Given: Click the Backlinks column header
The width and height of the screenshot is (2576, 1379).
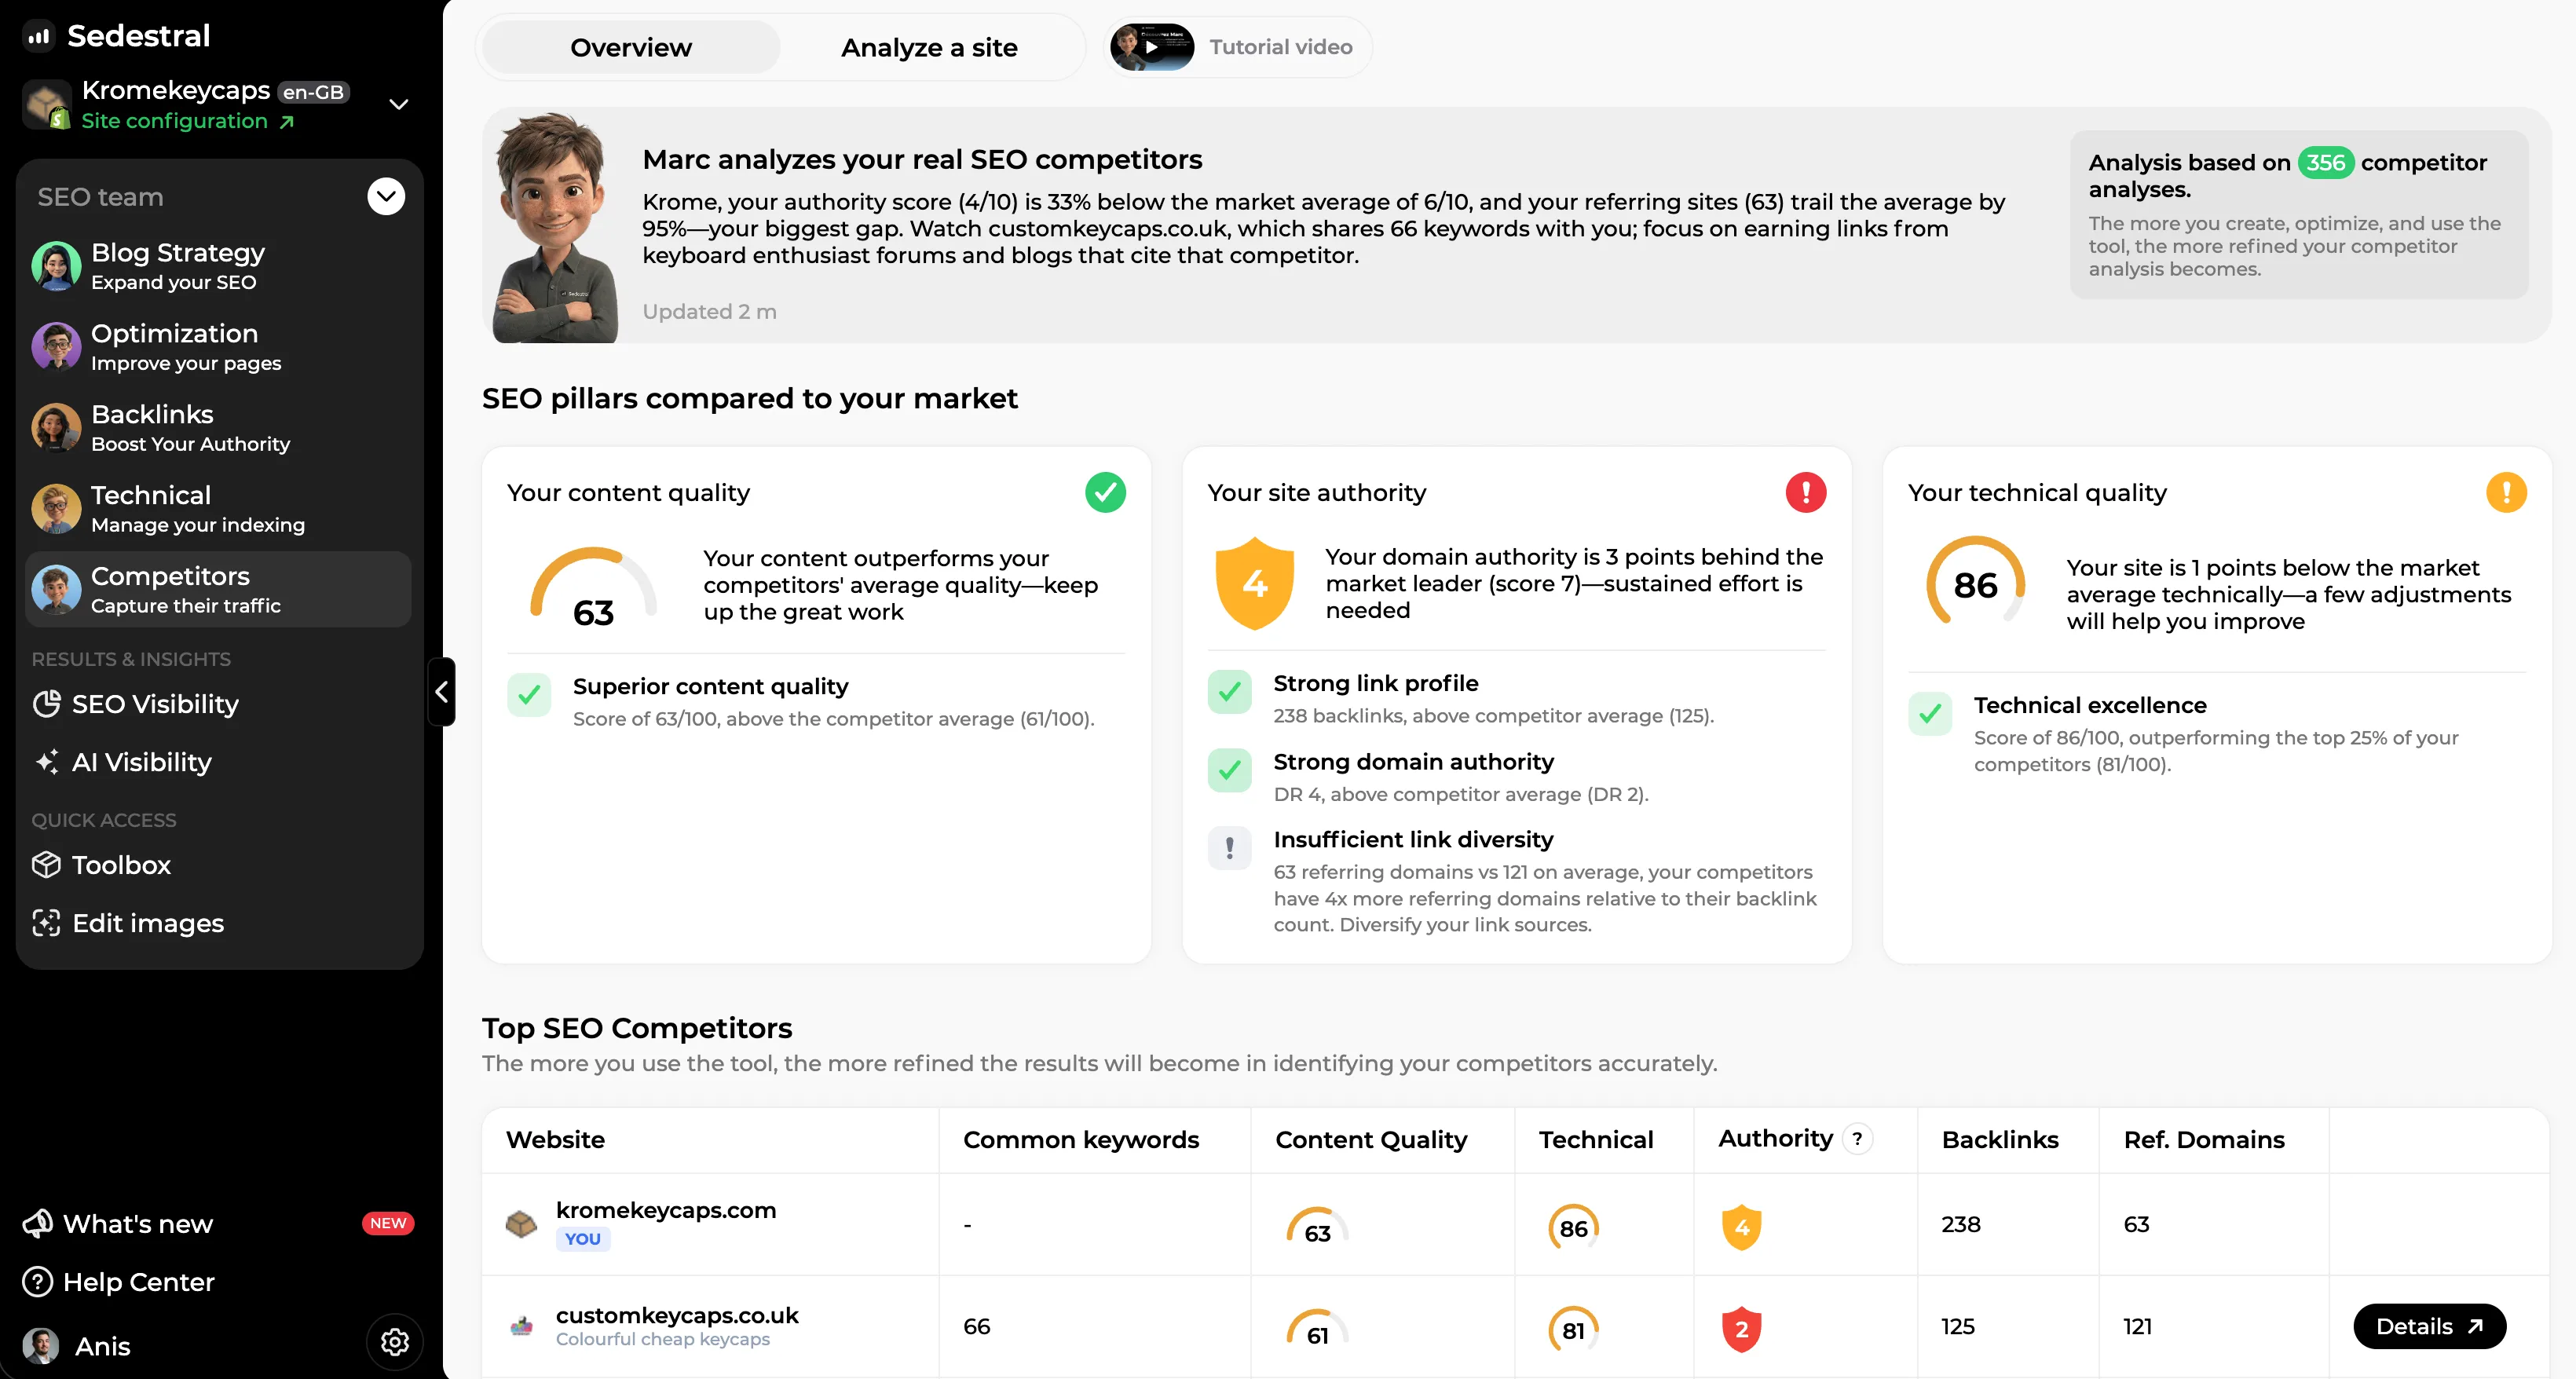Looking at the screenshot, I should (x=2000, y=1140).
